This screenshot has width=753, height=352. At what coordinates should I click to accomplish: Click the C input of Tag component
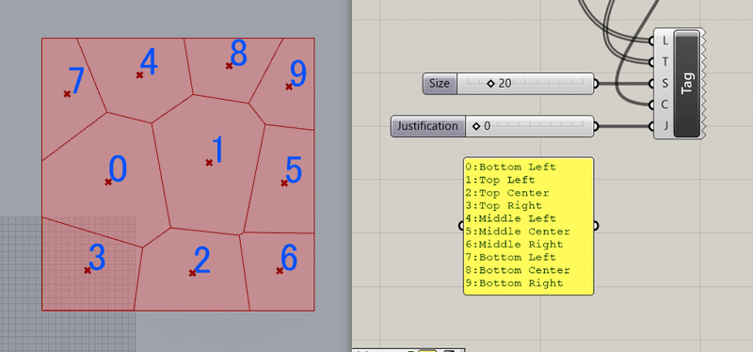[x=665, y=105]
